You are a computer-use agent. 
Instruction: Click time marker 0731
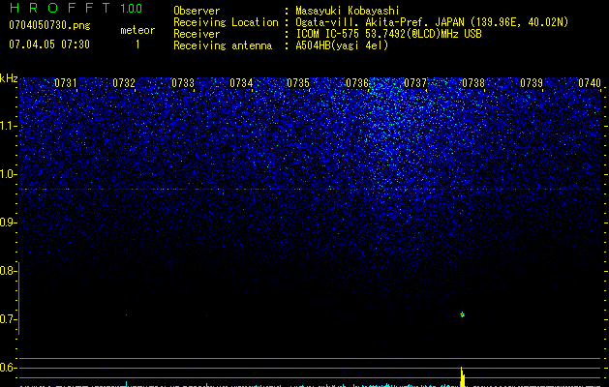coord(66,83)
